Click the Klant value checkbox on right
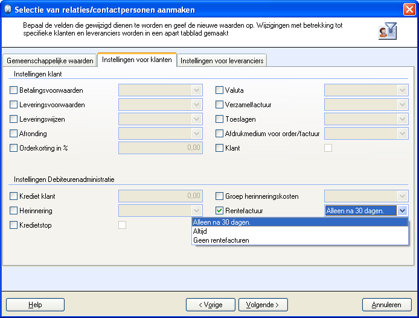The image size is (419, 318). pos(328,148)
